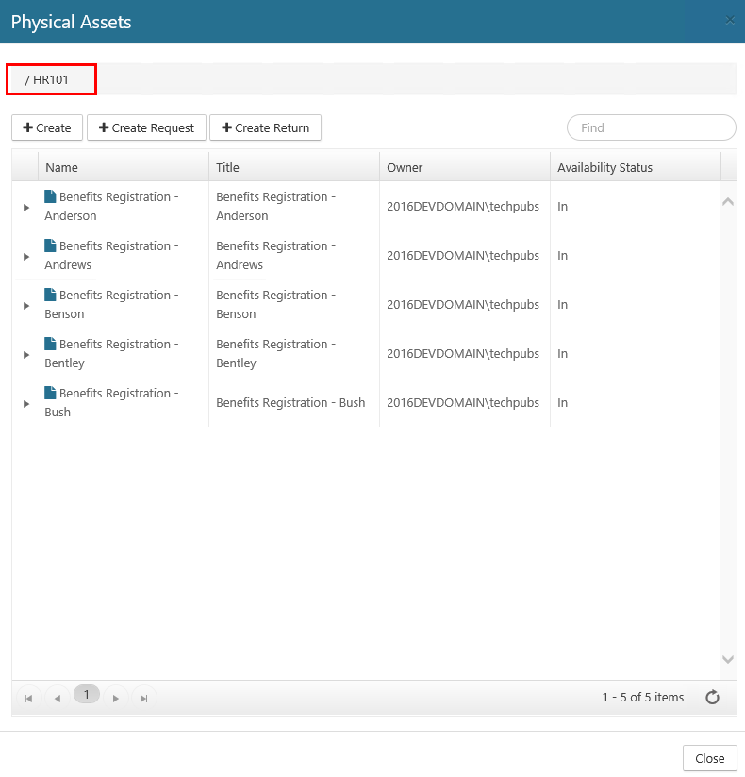This screenshot has width=745, height=777.
Task: Click the refresh icon beside item count
Action: click(x=713, y=698)
